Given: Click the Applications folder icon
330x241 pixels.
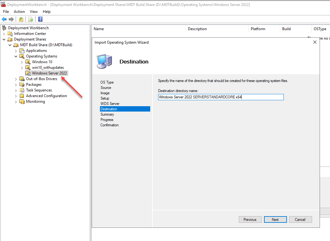Looking at the screenshot, I should click(22, 51).
